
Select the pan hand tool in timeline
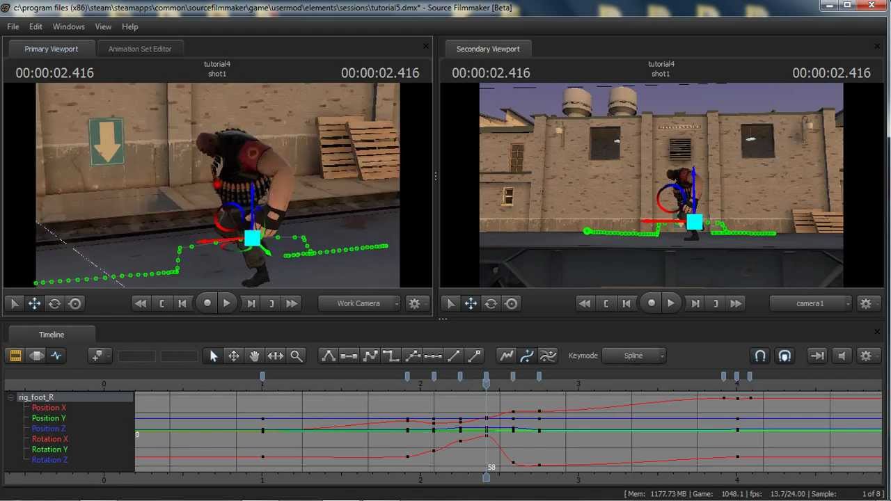(255, 356)
